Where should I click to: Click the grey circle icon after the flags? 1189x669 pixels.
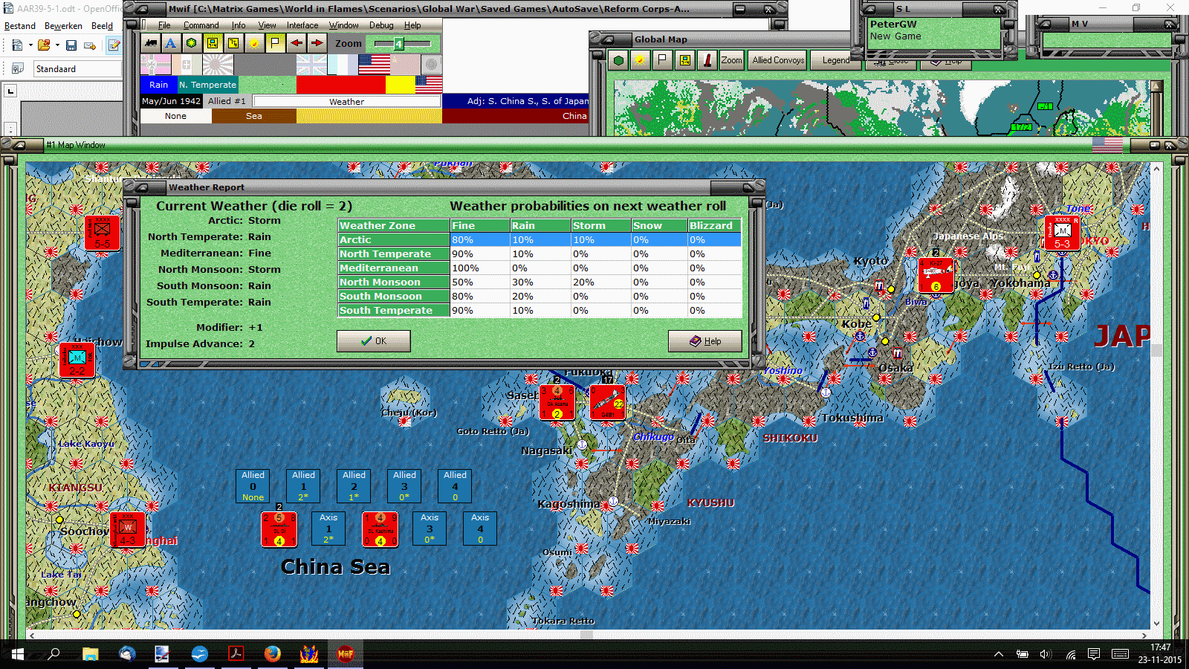pyautogui.click(x=432, y=65)
